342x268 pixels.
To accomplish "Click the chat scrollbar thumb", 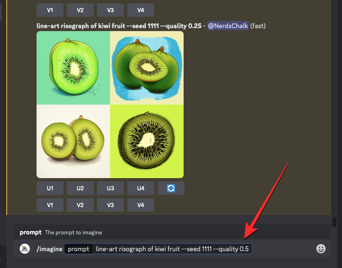I will tap(334, 222).
